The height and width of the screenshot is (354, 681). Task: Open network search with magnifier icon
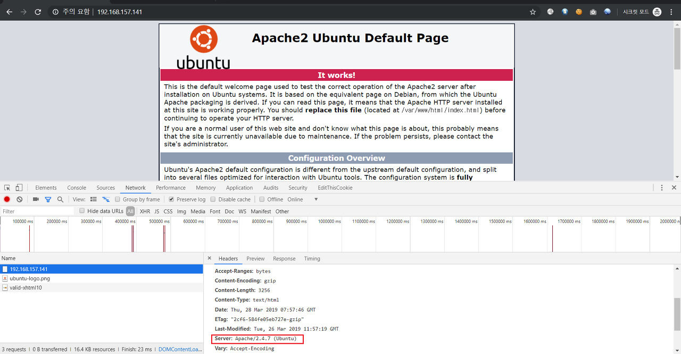click(60, 199)
